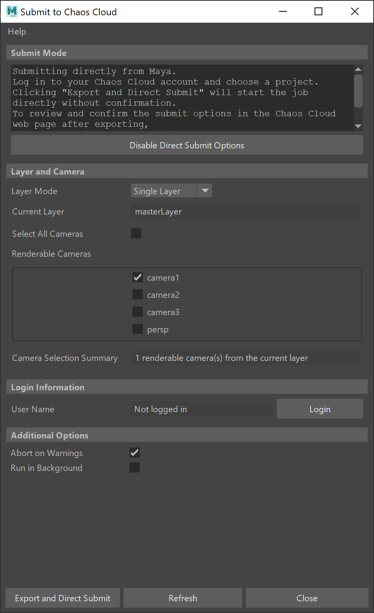Image resolution: width=374 pixels, height=613 pixels.
Task: Minimize the Submit to Chaos Cloud window
Action: (283, 11)
